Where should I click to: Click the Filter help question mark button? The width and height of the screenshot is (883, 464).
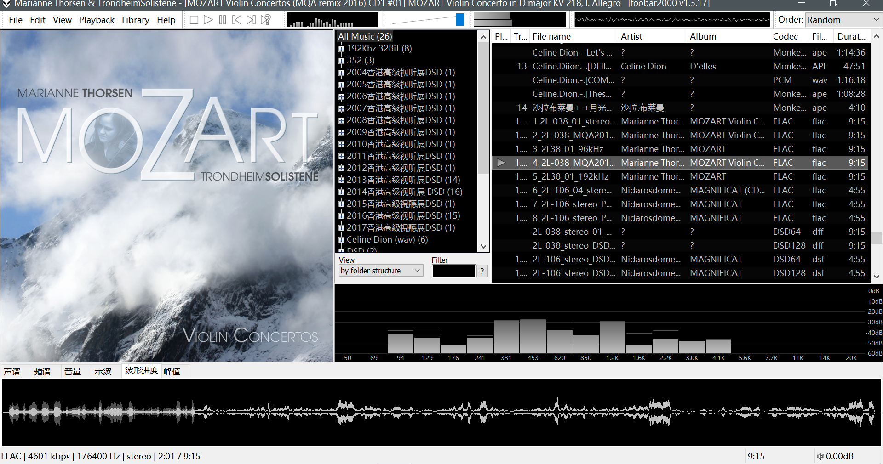pyautogui.click(x=482, y=271)
